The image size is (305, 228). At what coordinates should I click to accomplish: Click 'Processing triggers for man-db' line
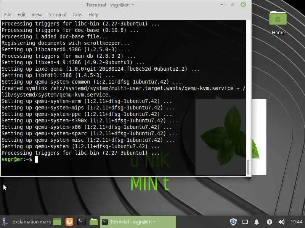(68, 56)
